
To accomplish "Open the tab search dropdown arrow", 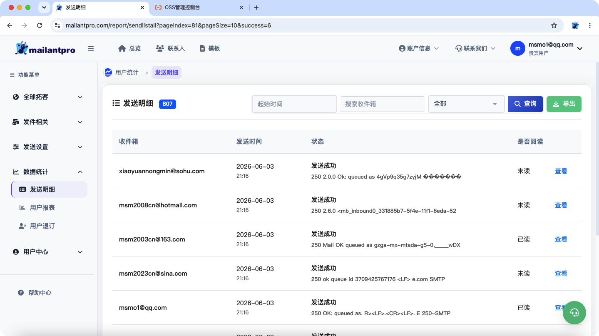I will 44,7.
